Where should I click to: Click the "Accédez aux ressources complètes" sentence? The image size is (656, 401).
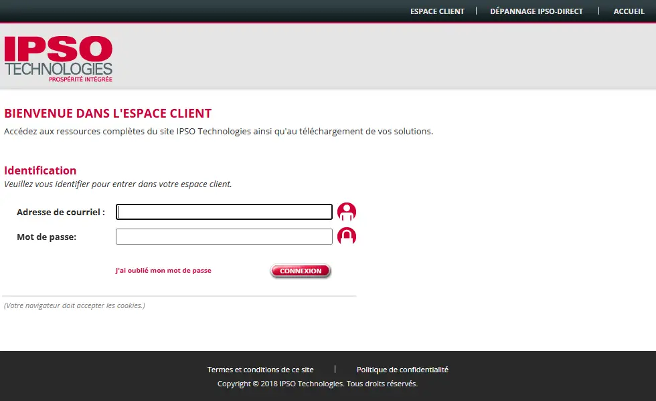coord(218,131)
